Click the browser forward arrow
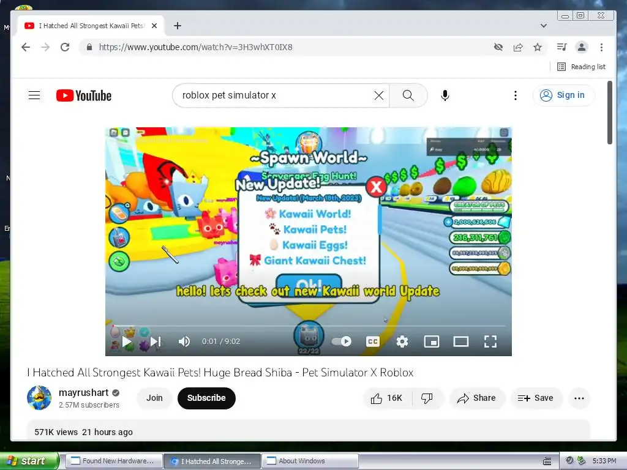This screenshot has width=627, height=470. [45, 47]
